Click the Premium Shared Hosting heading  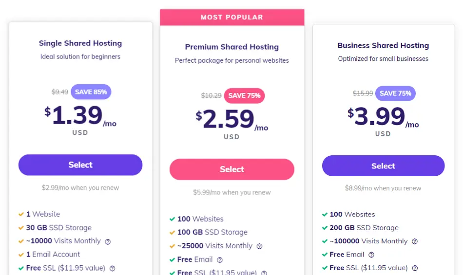(232, 47)
